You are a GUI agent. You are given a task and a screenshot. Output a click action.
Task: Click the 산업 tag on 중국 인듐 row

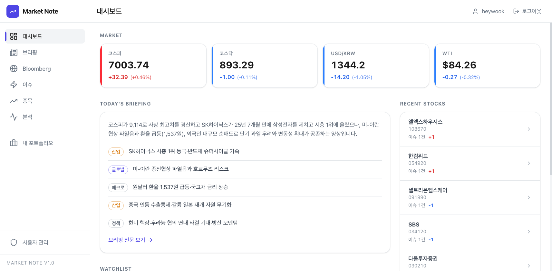pos(116,205)
